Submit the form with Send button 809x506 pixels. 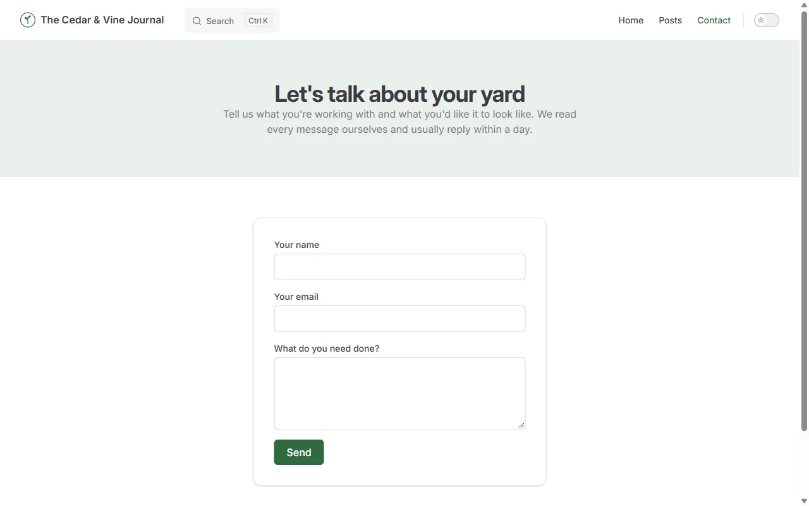(x=299, y=452)
